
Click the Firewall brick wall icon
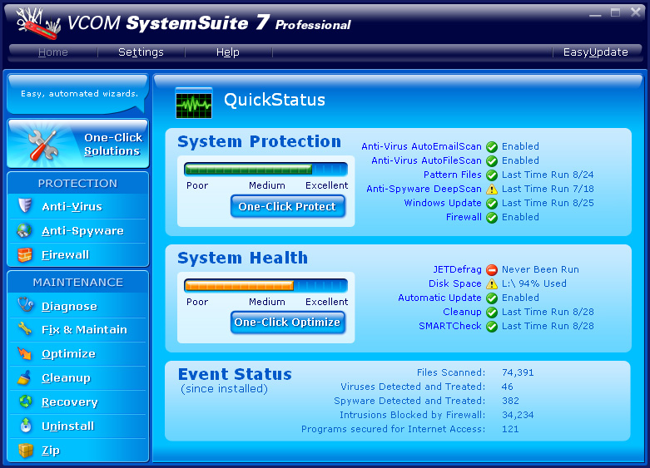pos(24,254)
